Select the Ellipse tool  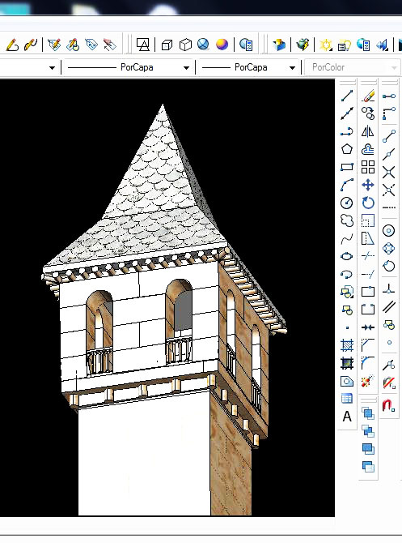[347, 256]
